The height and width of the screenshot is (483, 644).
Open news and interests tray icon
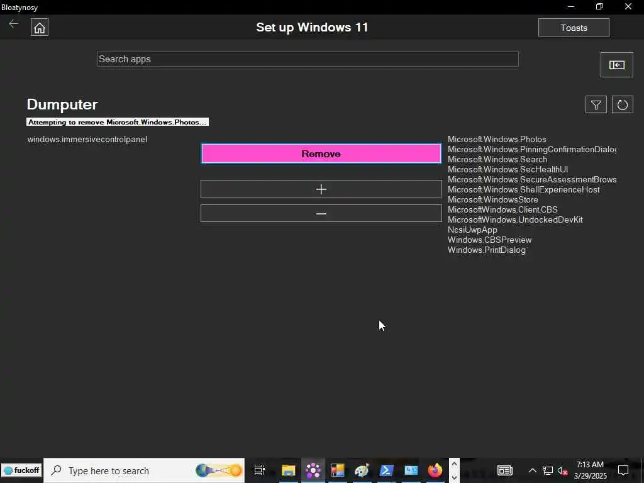coord(505,470)
